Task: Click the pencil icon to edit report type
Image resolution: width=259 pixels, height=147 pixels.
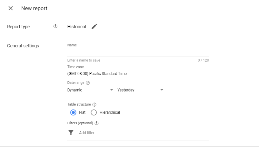Action: click(94, 27)
